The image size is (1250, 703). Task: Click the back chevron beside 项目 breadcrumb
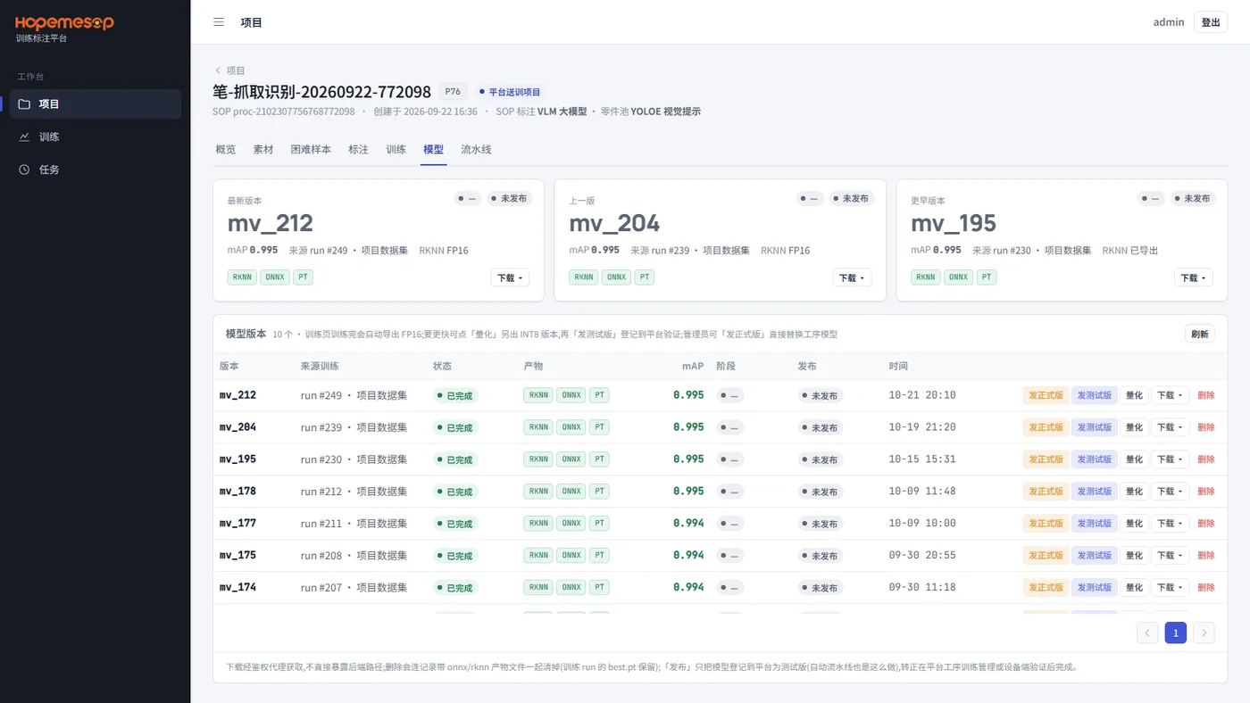(217, 70)
